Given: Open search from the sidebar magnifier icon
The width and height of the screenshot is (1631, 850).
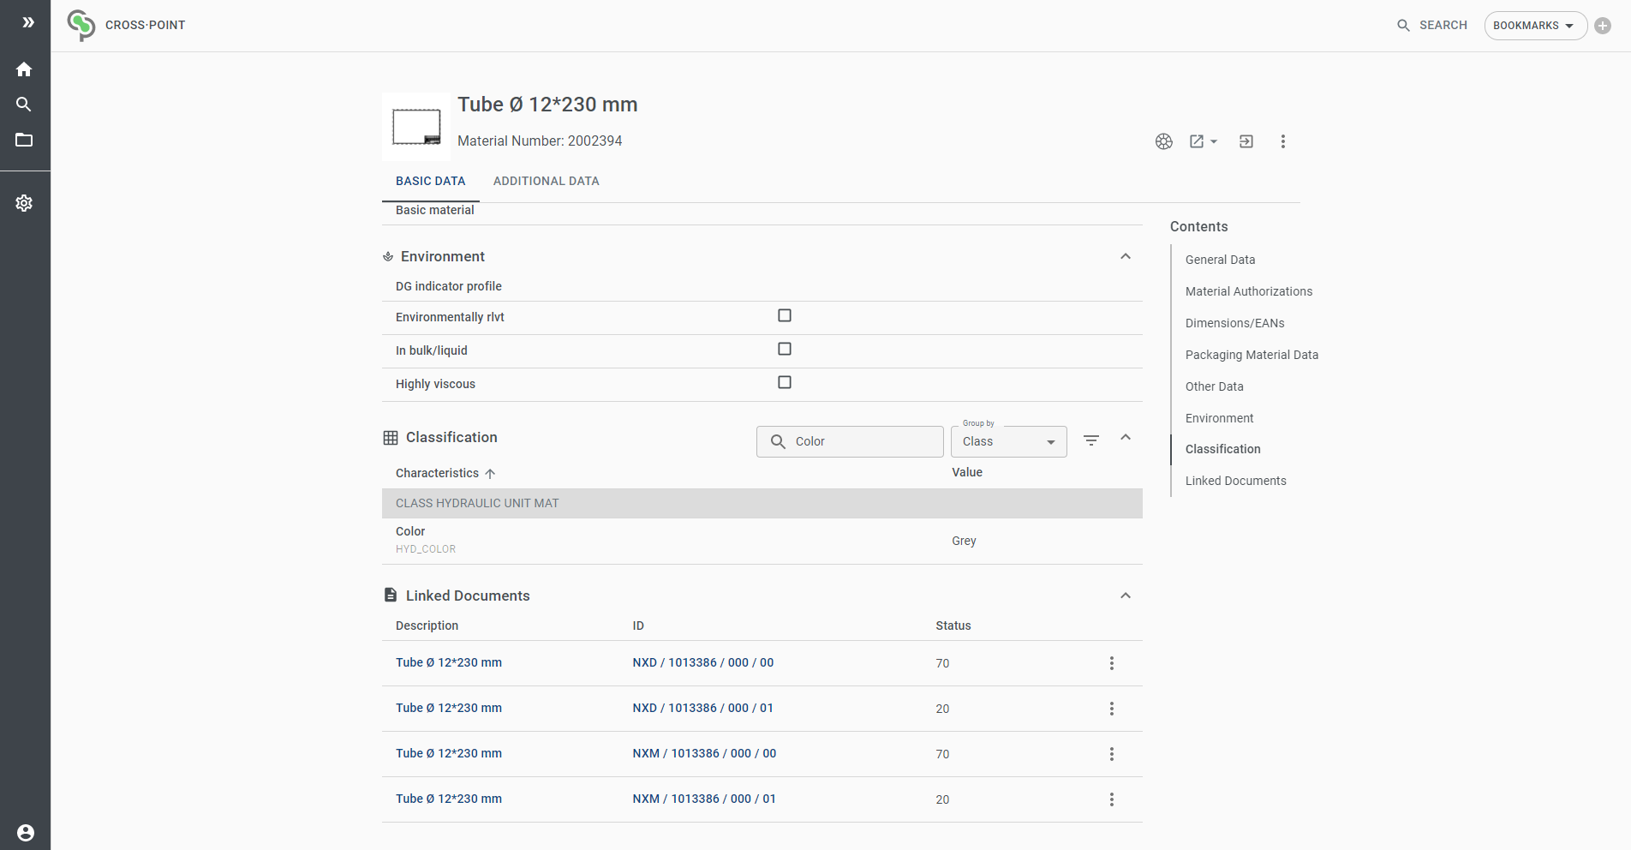Looking at the screenshot, I should coord(24,105).
